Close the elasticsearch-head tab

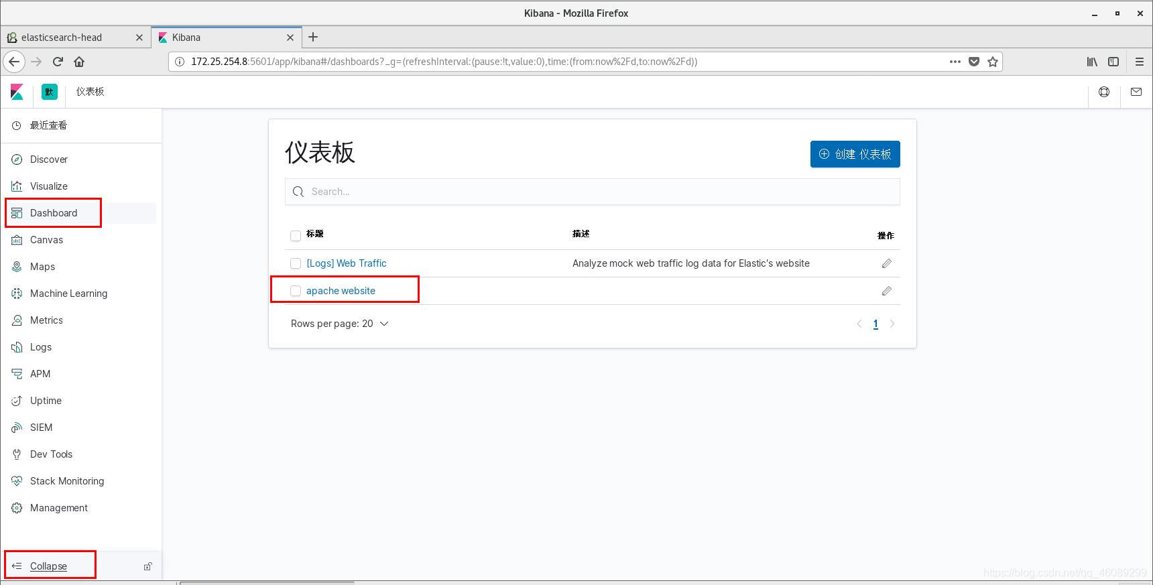pos(139,38)
